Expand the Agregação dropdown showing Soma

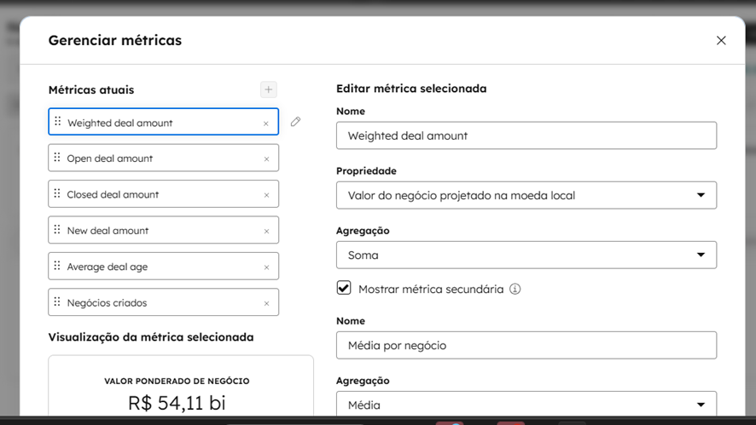pos(526,255)
